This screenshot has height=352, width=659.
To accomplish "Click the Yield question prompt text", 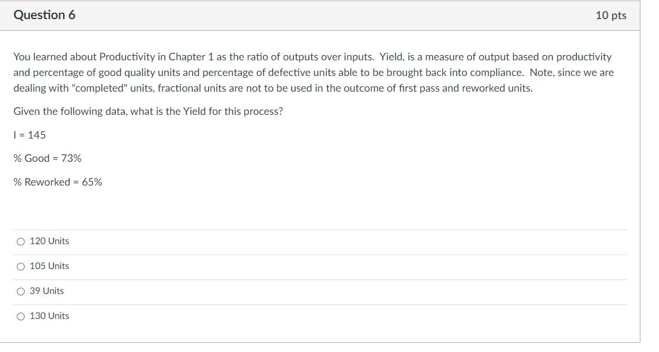I will [148, 111].
